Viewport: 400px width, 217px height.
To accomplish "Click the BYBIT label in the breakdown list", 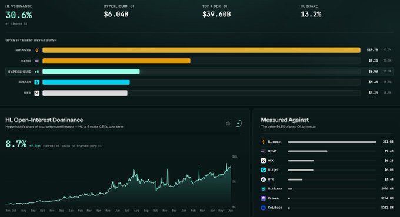I will pos(26,61).
